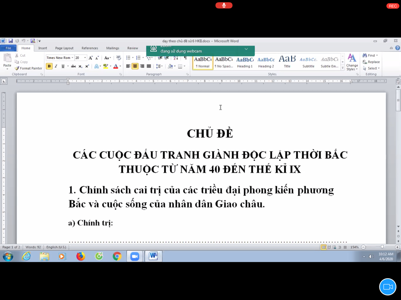401x300 pixels.
Task: Click the Words: 92 status indicator
Action: click(33, 247)
